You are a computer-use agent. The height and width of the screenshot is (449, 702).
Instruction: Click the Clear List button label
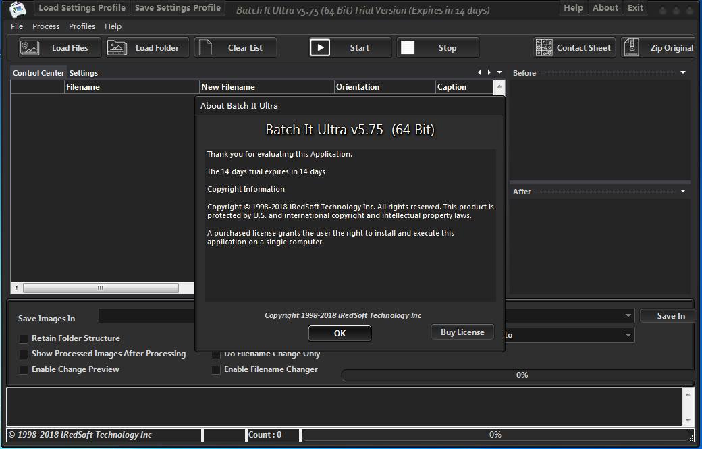[x=245, y=48]
